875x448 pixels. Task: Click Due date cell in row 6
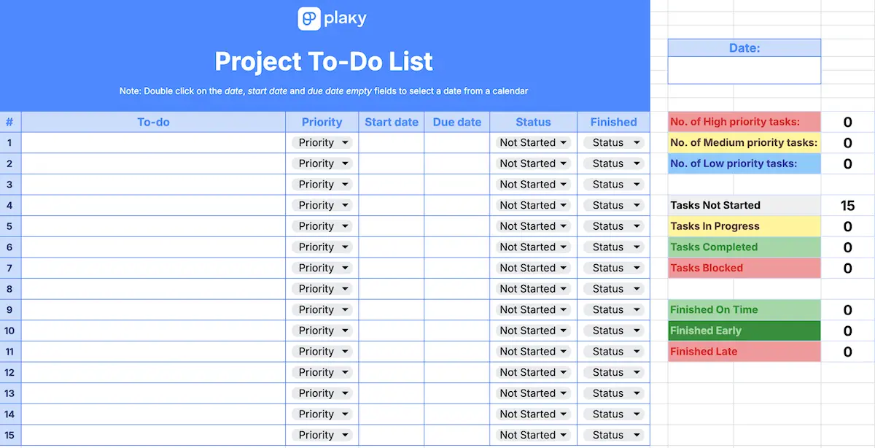pos(456,247)
